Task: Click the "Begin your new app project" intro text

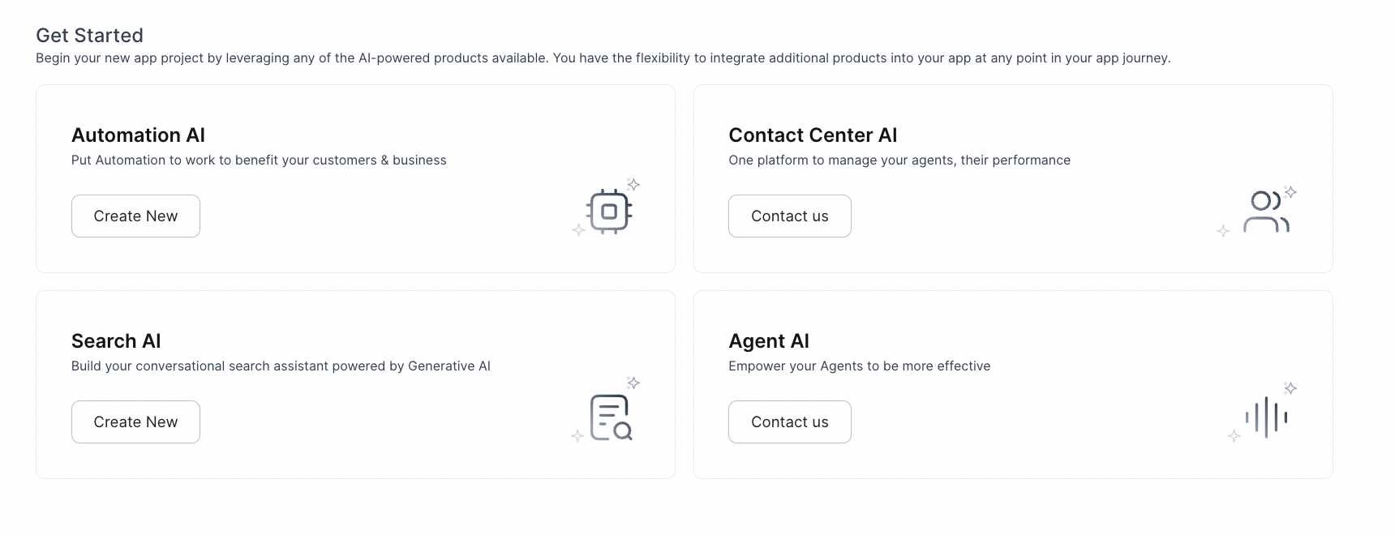Action: (x=603, y=58)
